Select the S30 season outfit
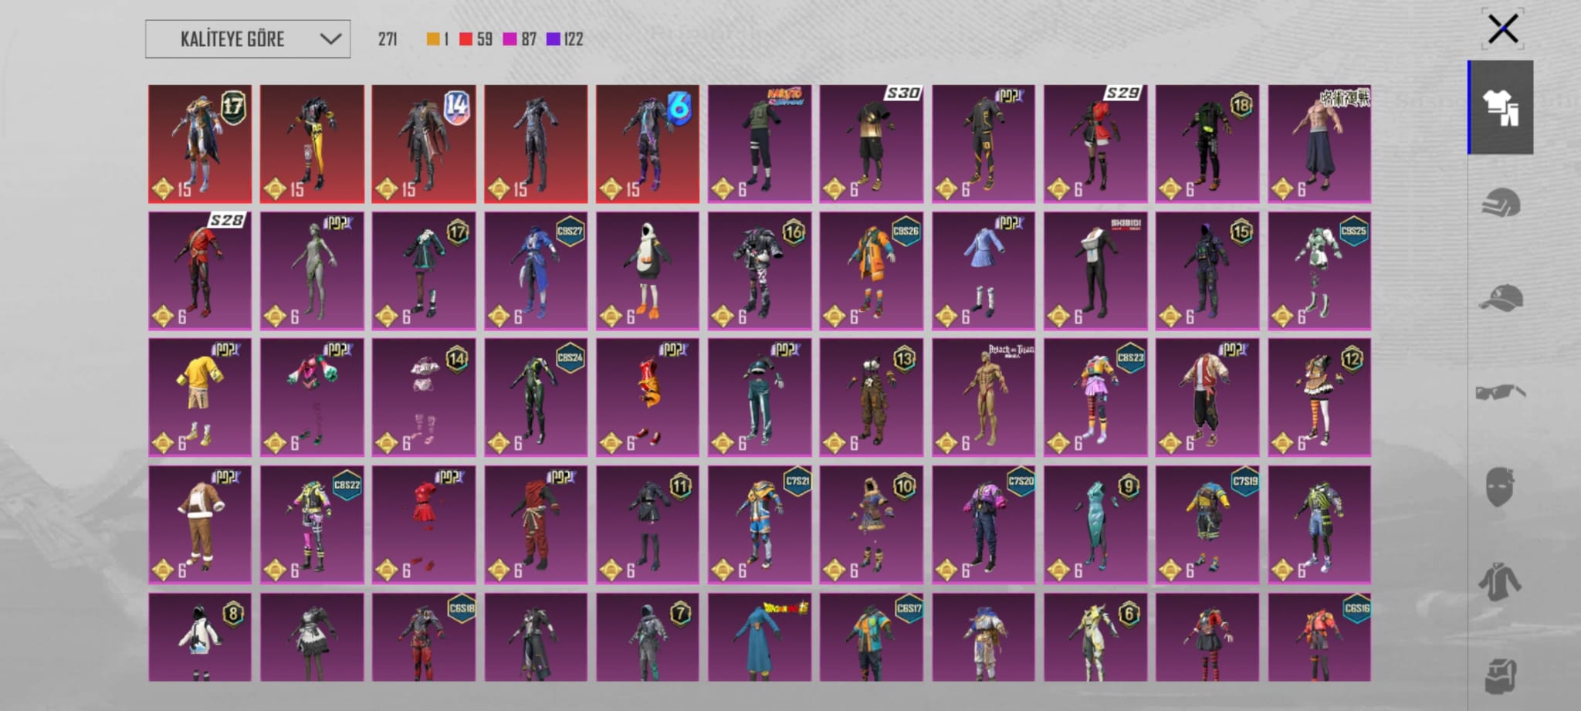Viewport: 1581px width, 711px height. click(x=872, y=144)
